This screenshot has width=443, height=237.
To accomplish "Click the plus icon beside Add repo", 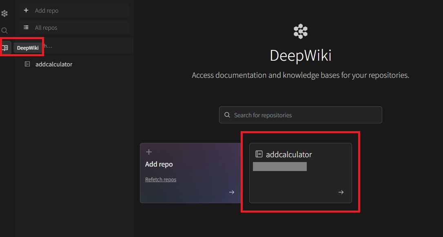I will 26,10.
